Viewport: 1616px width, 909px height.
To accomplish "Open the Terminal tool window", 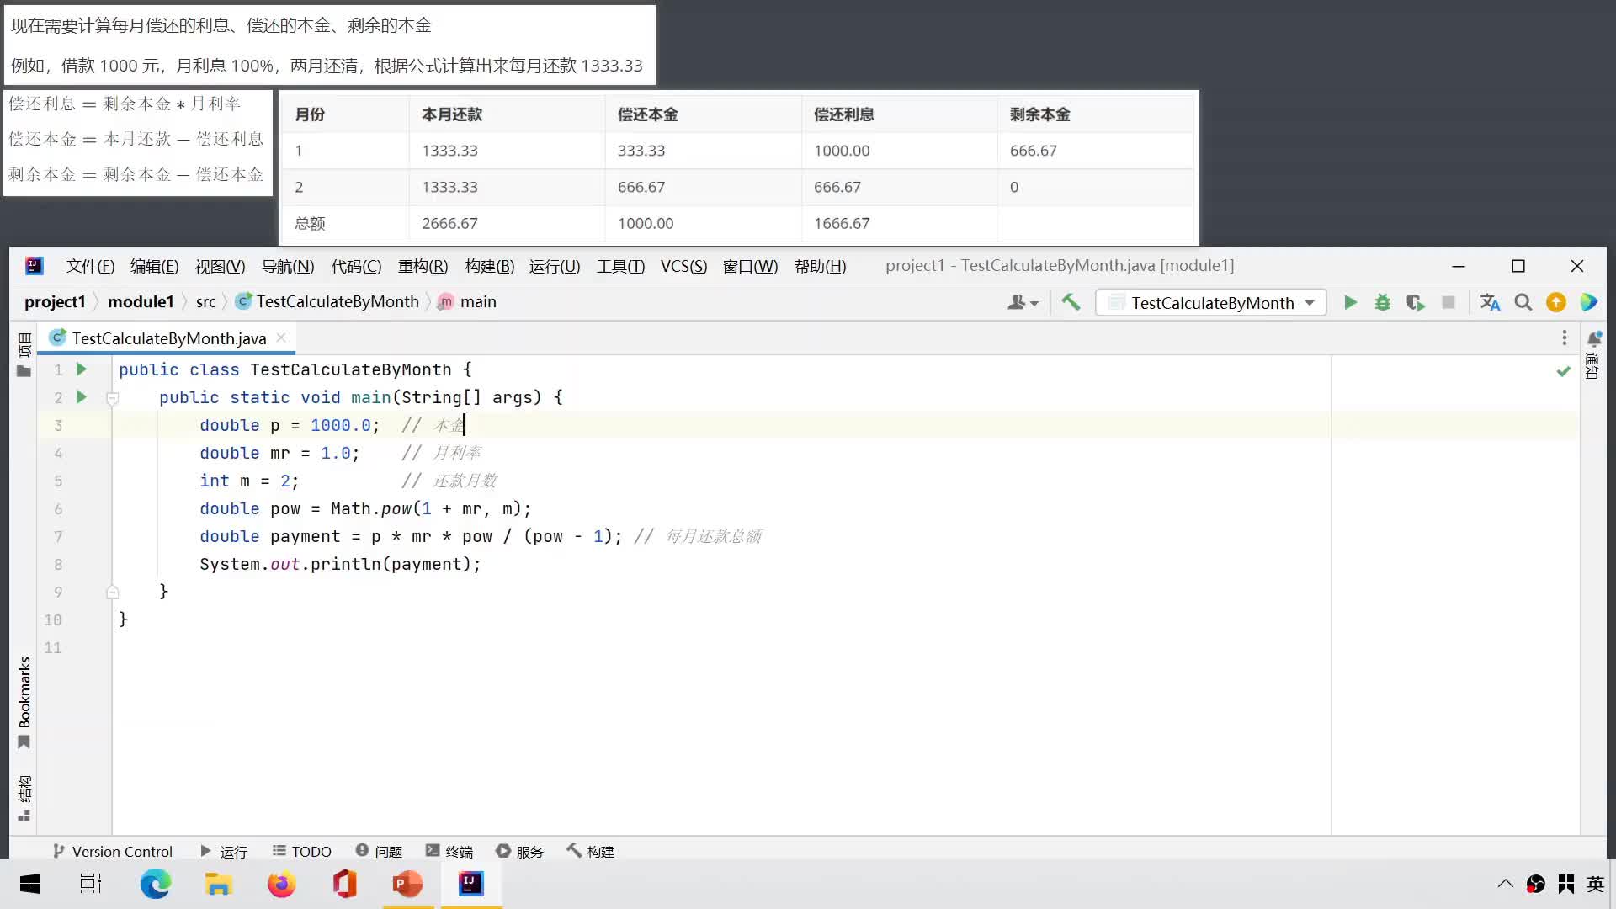I will (x=449, y=851).
